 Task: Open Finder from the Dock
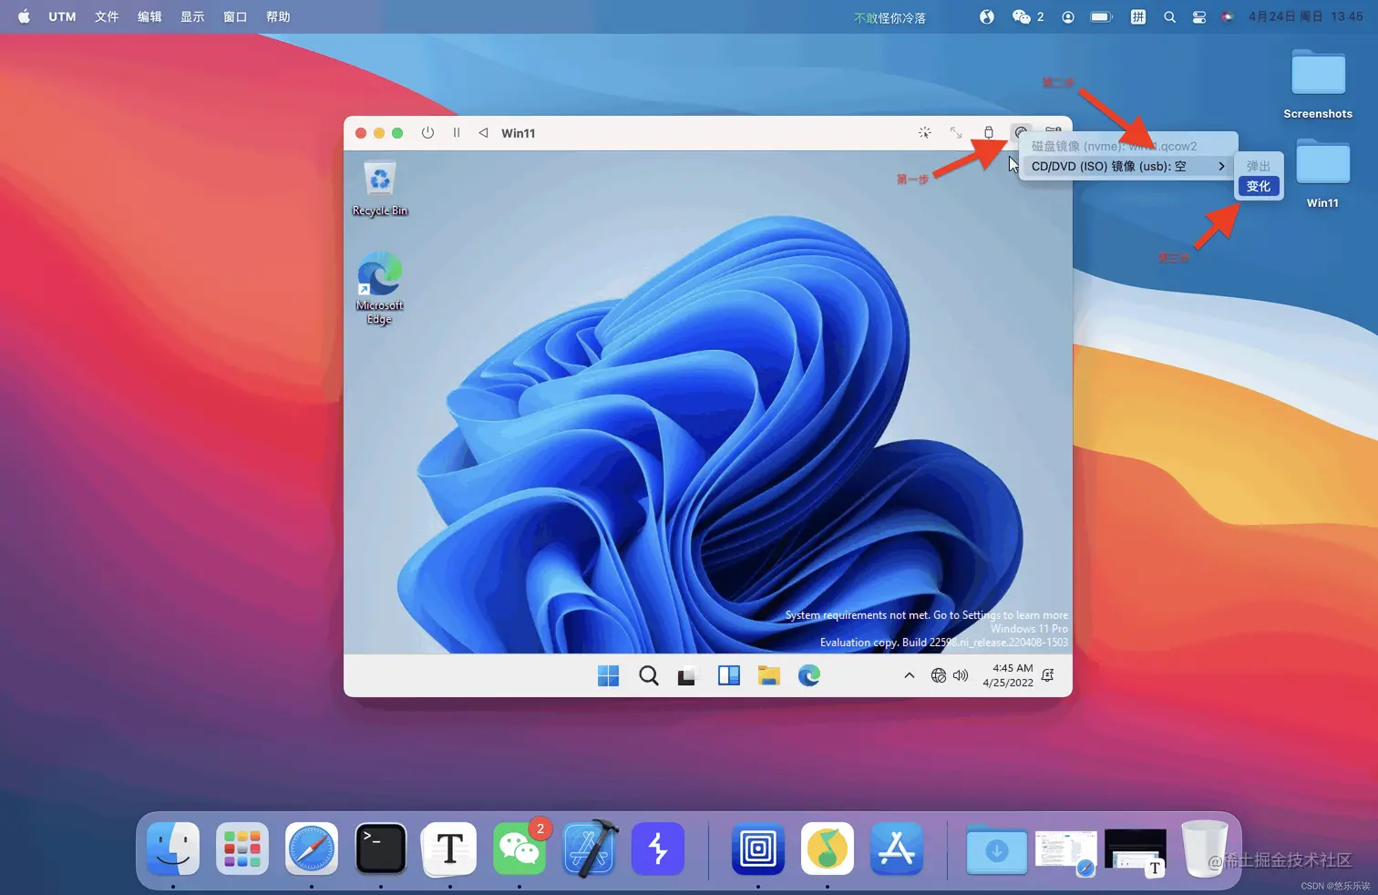(173, 849)
